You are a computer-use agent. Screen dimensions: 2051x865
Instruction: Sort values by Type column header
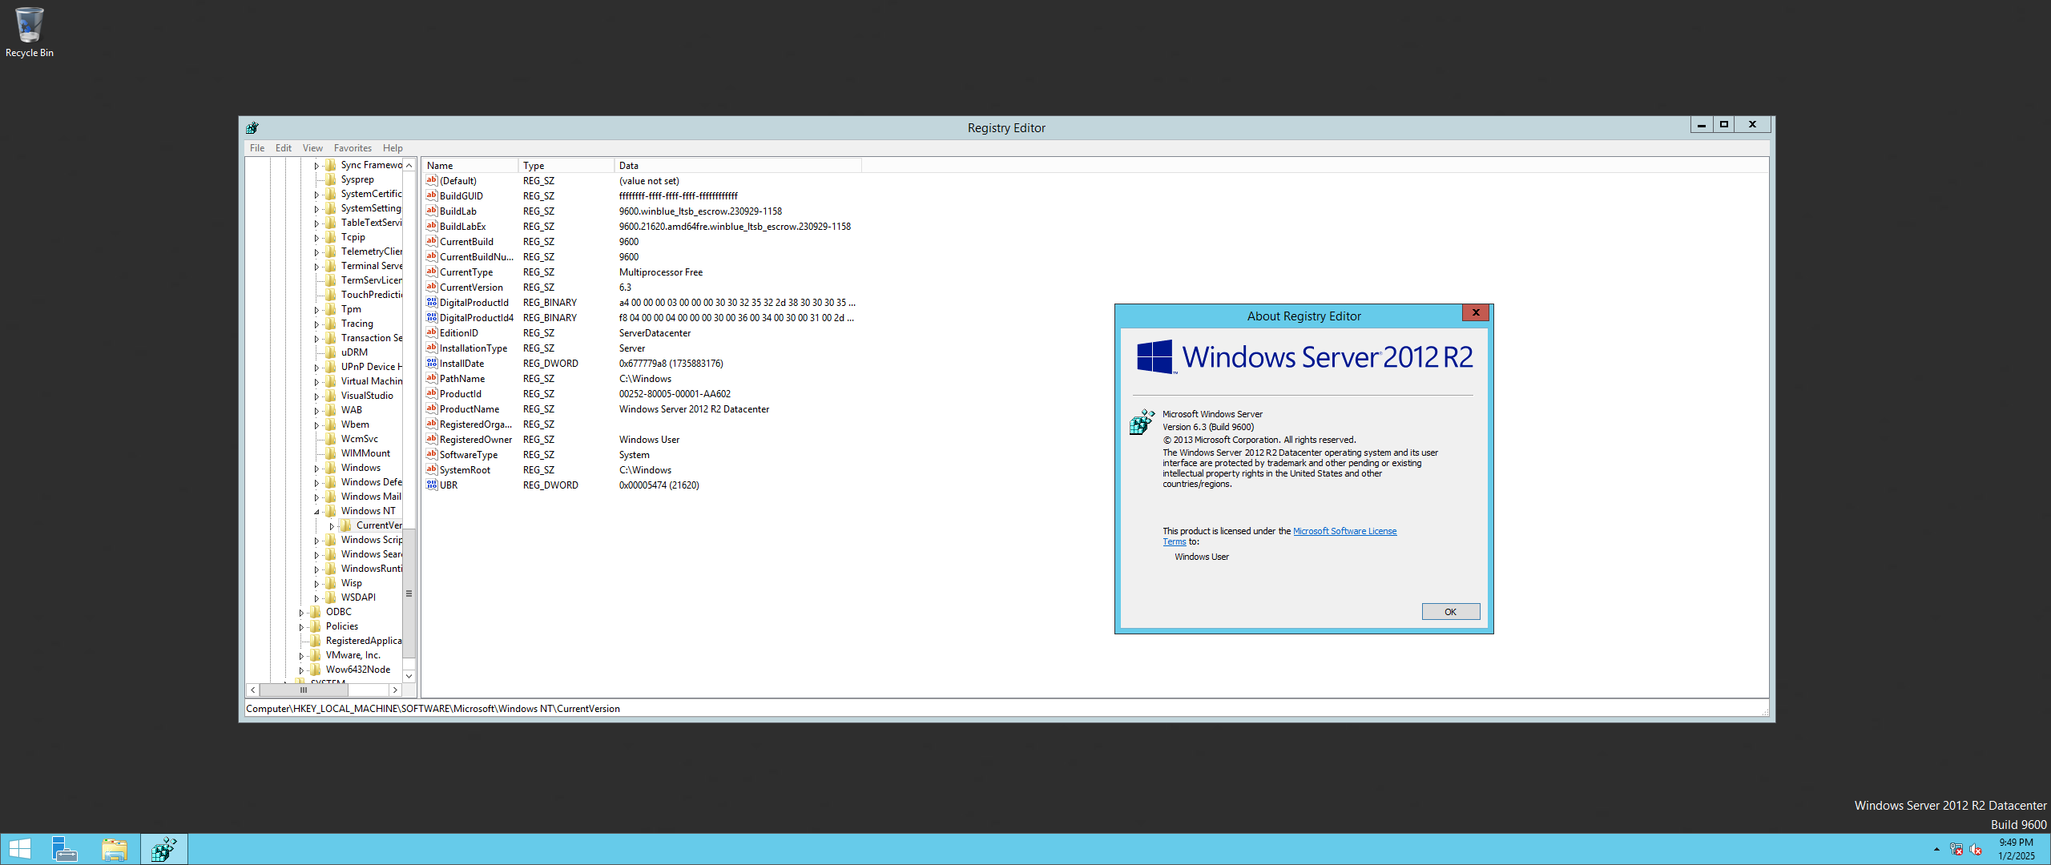[566, 166]
